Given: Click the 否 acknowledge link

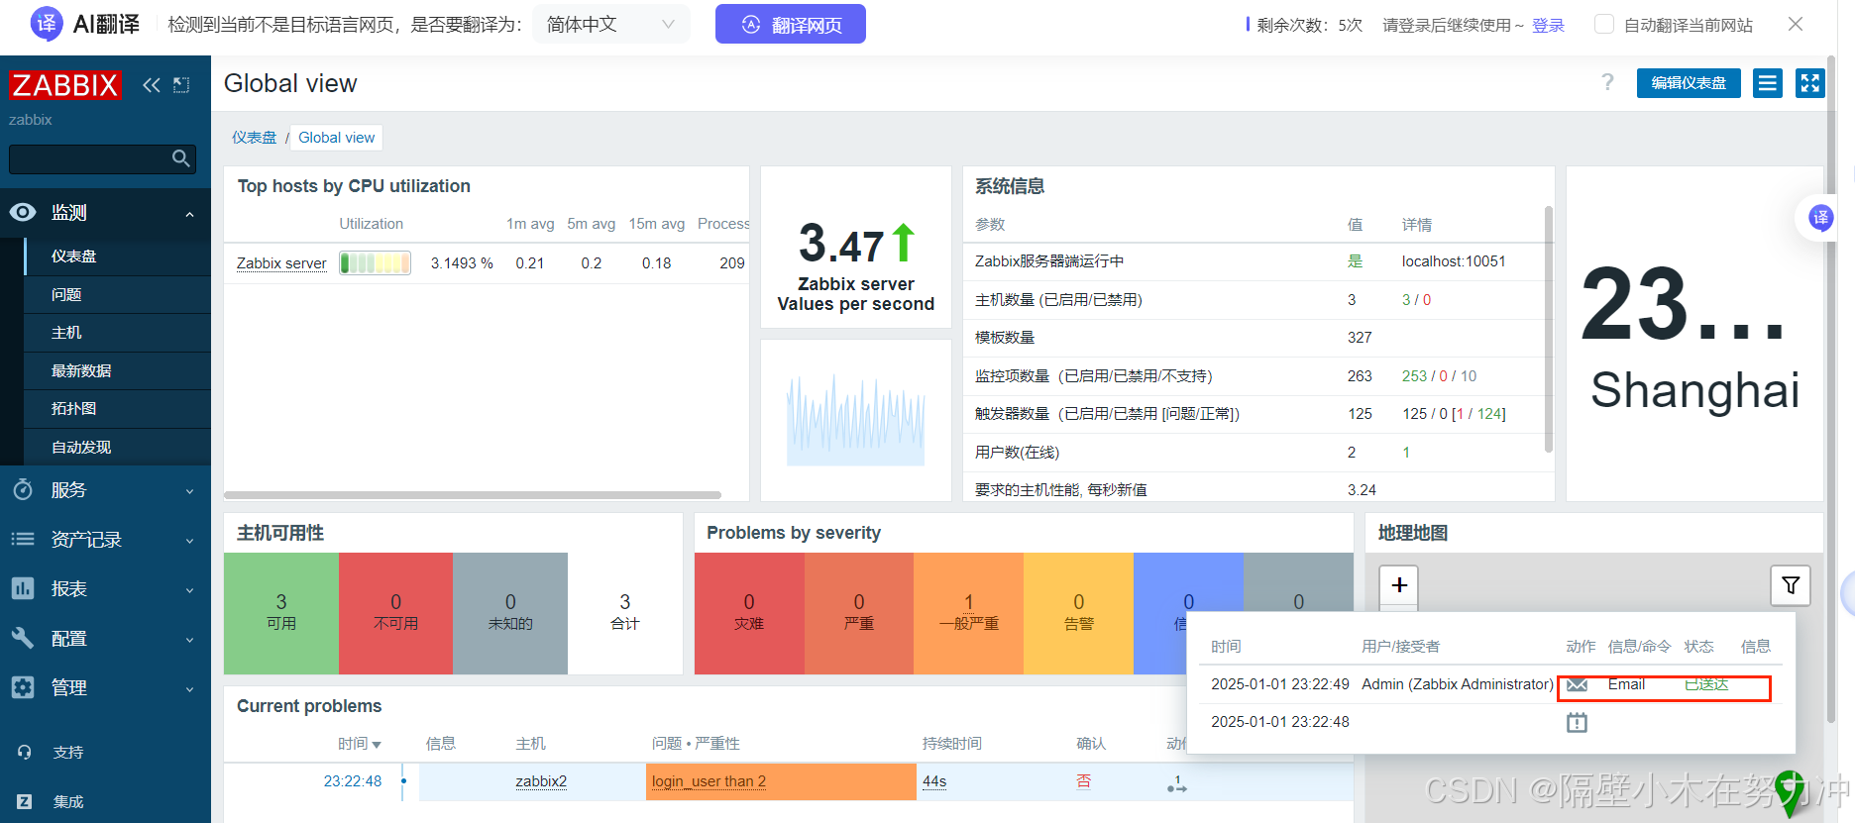Looking at the screenshot, I should [1084, 781].
